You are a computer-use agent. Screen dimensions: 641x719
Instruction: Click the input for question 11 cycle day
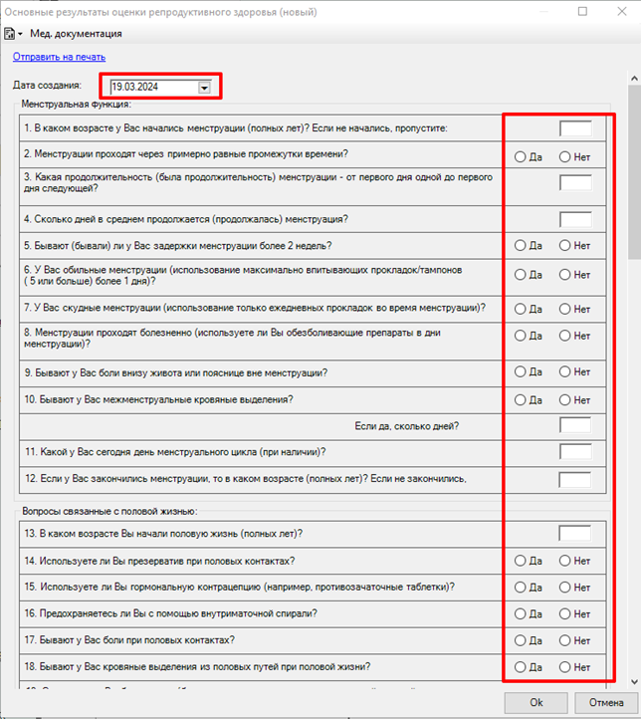[x=575, y=452]
